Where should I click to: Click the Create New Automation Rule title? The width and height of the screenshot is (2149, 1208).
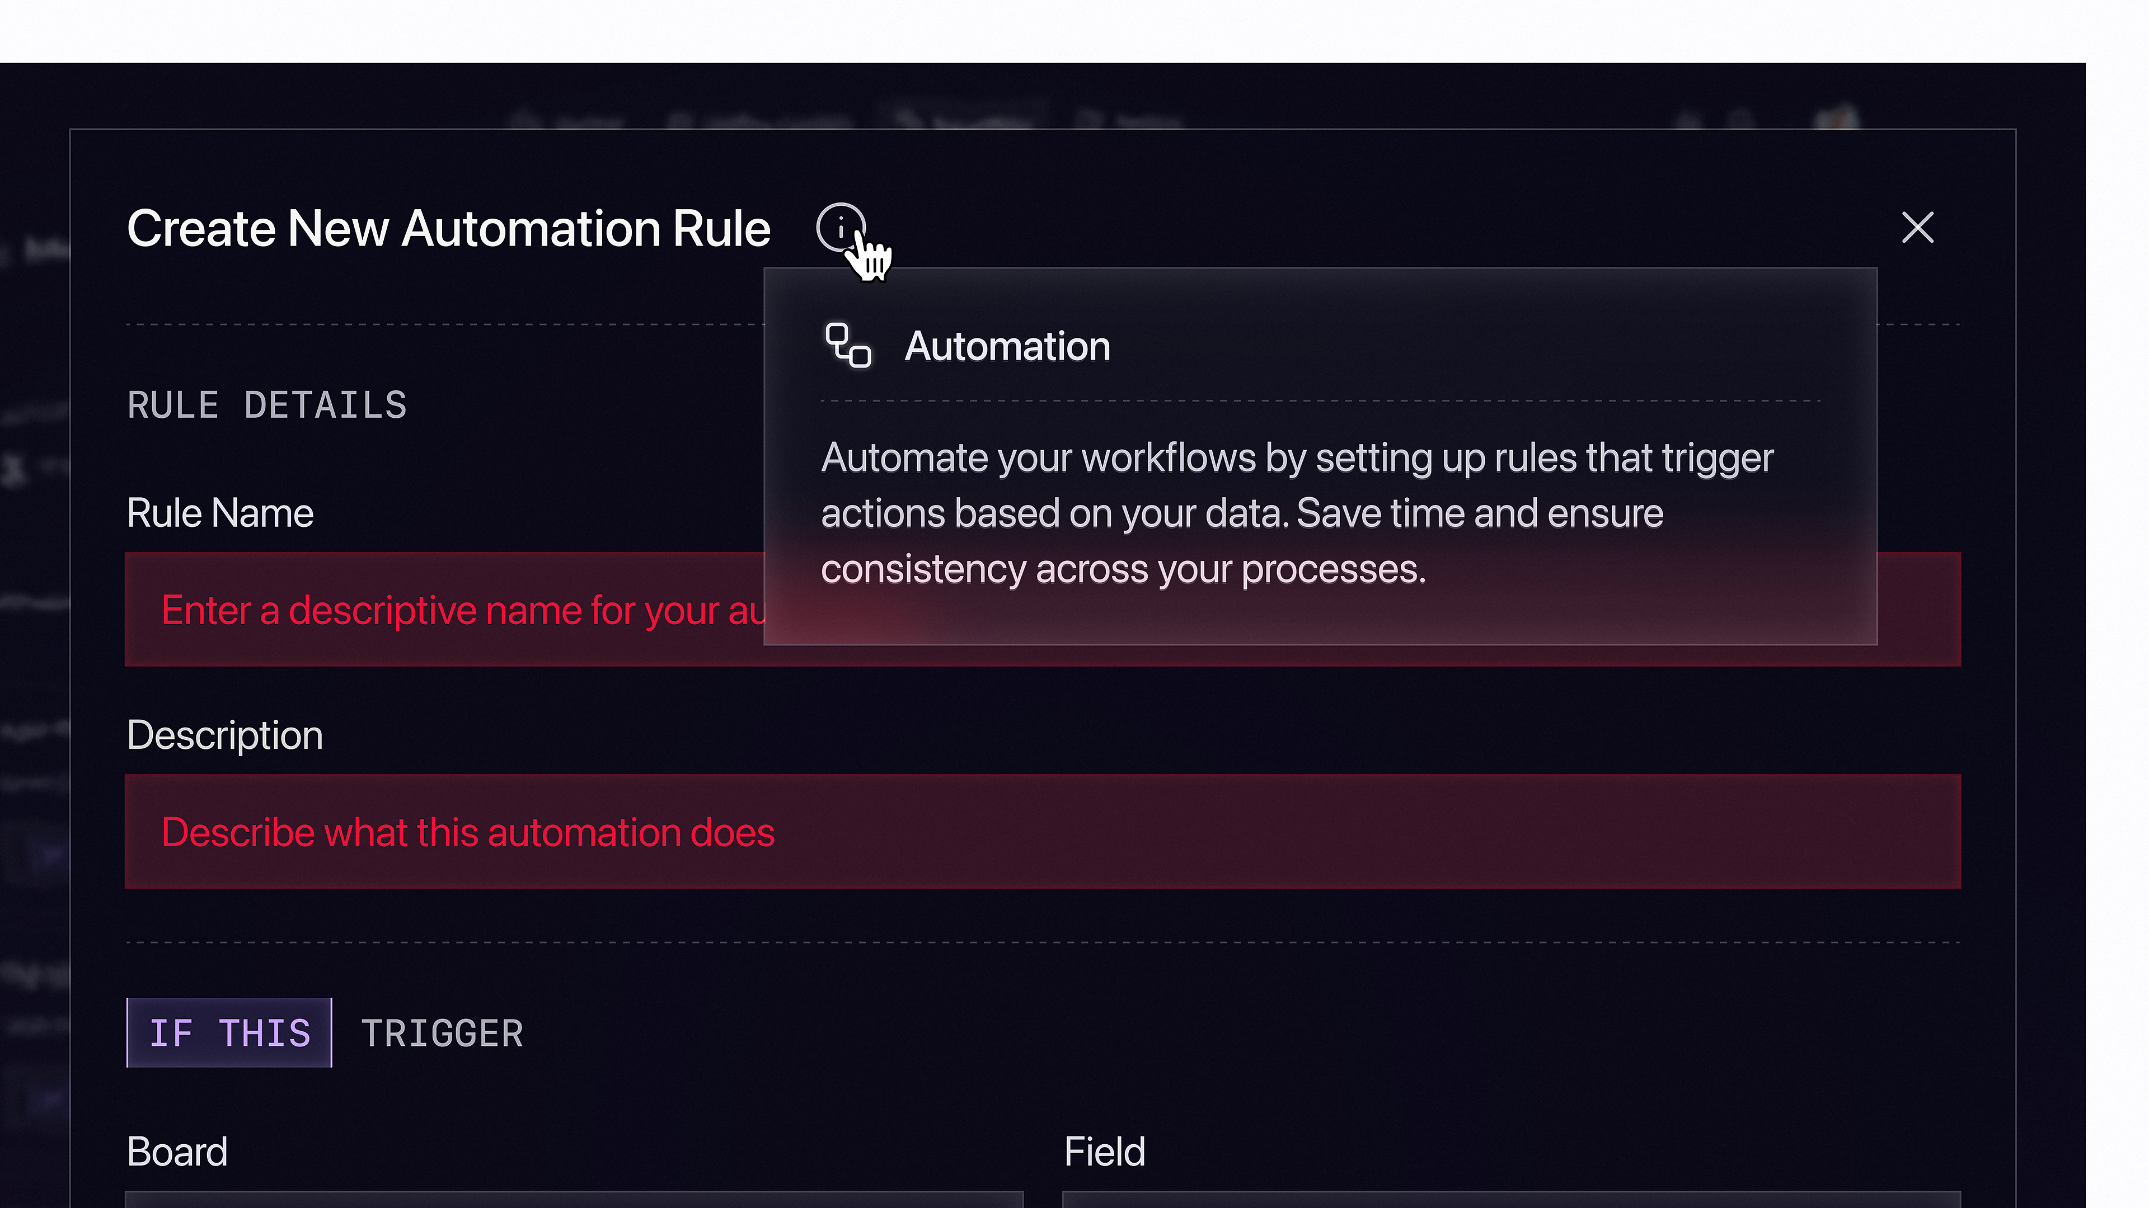[449, 228]
